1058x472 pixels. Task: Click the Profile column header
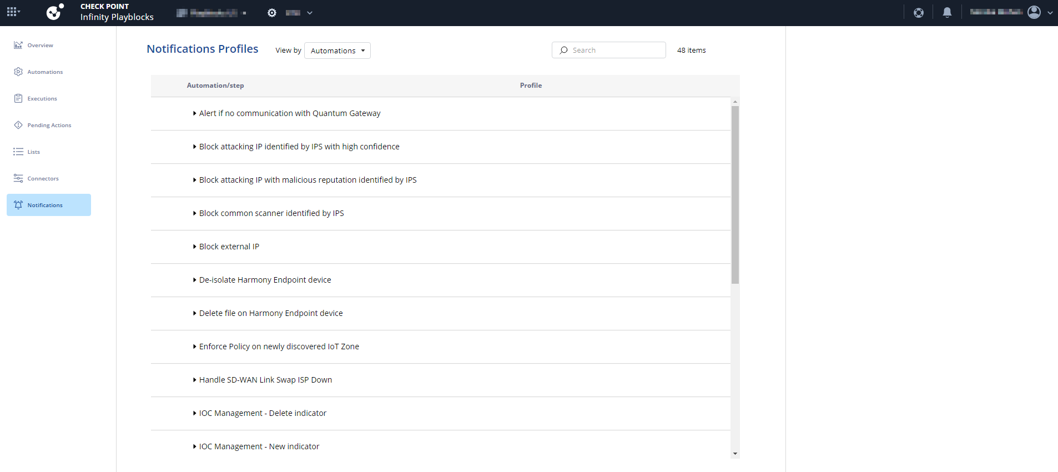coord(531,86)
